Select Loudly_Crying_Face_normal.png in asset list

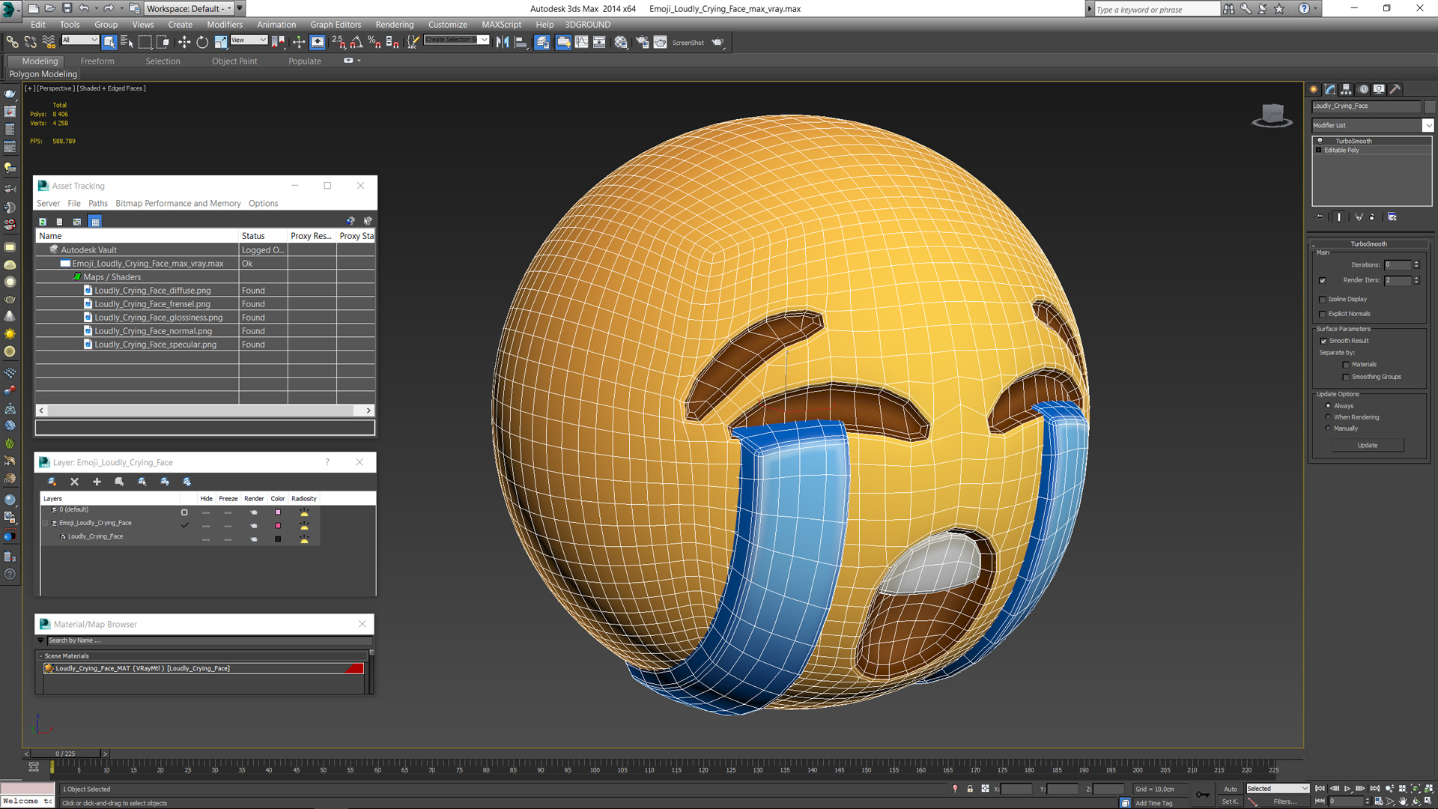(153, 331)
